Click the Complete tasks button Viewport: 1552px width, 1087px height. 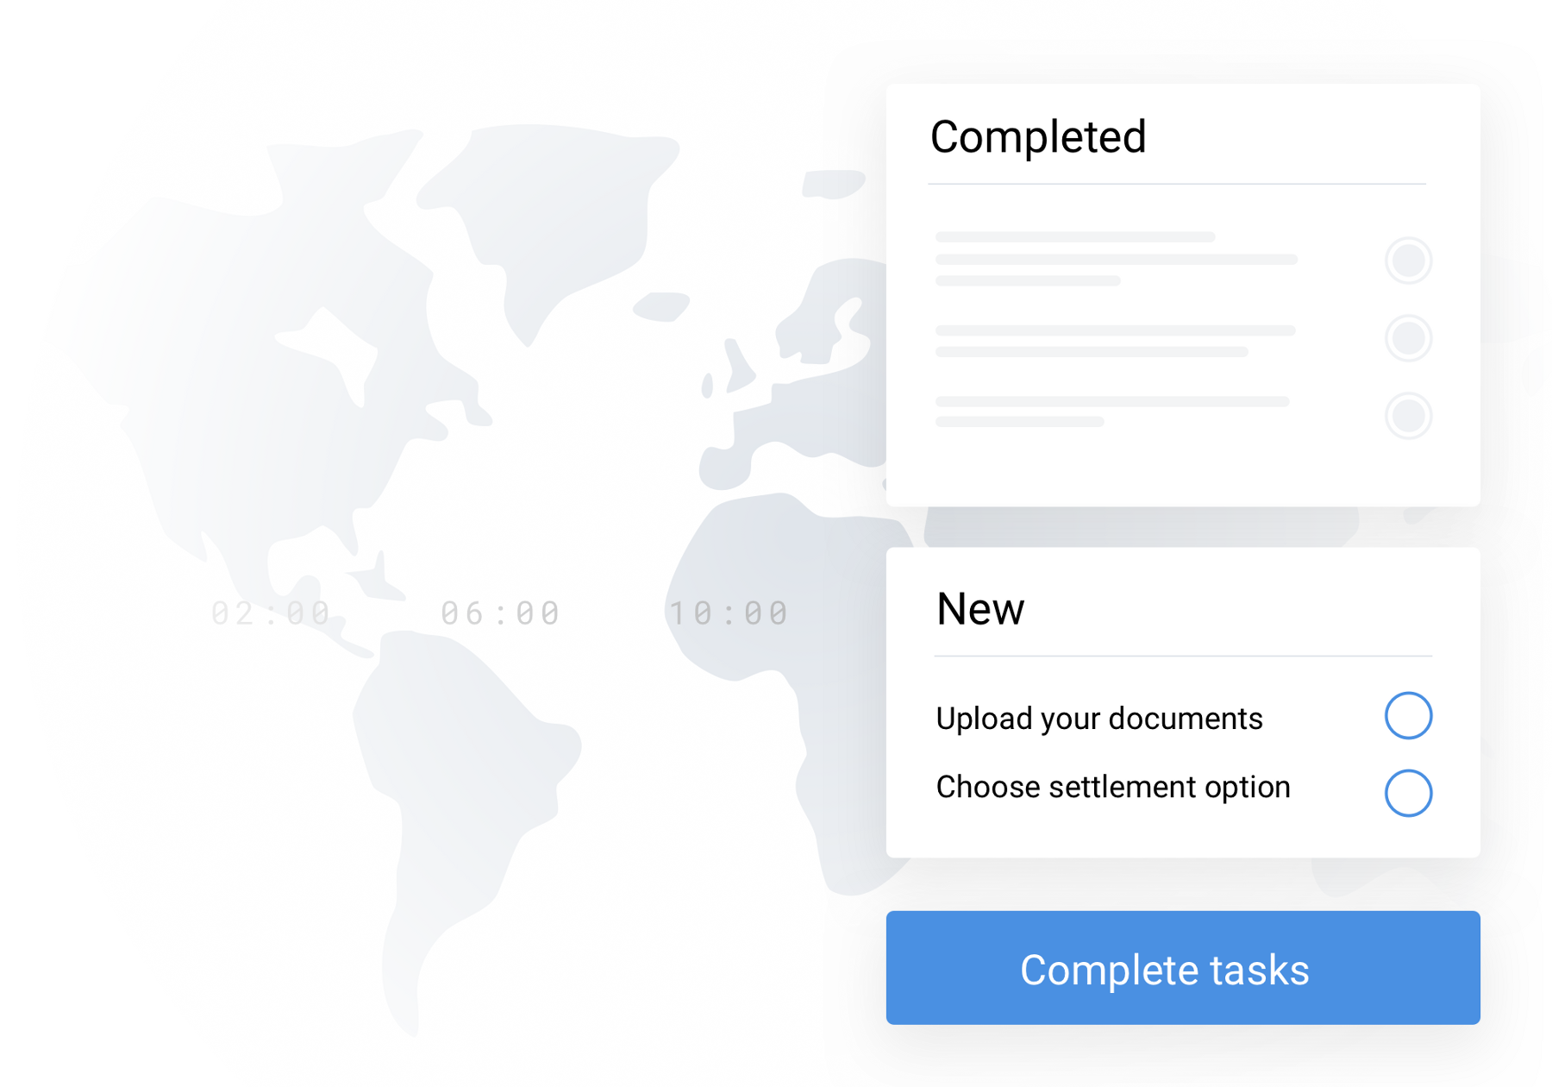pos(1182,968)
